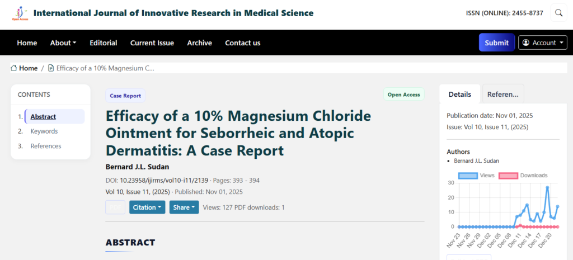Click the faded PDF button
573x260 pixels.
(115, 207)
